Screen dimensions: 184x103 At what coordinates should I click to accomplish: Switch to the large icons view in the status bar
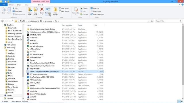[x=182, y=101]
